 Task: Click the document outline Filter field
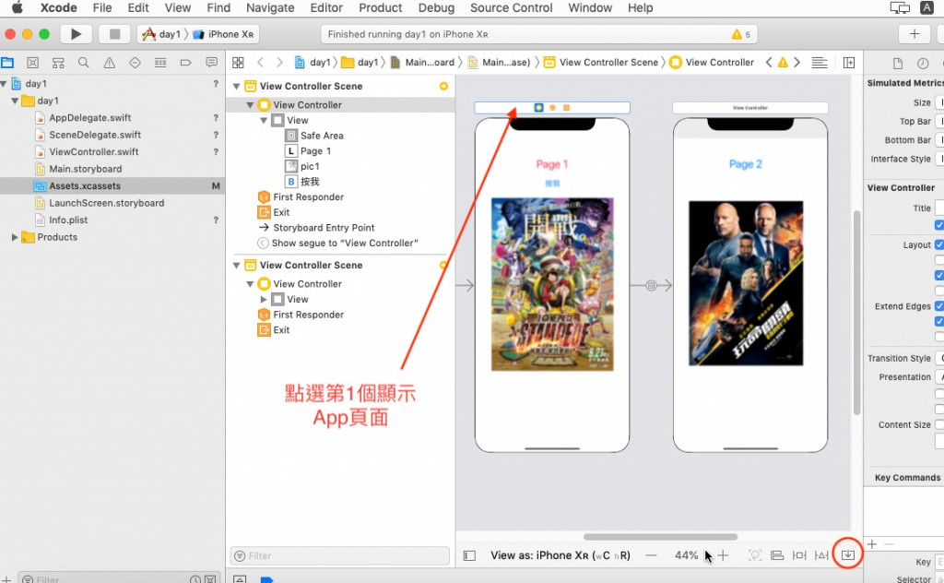coord(340,556)
